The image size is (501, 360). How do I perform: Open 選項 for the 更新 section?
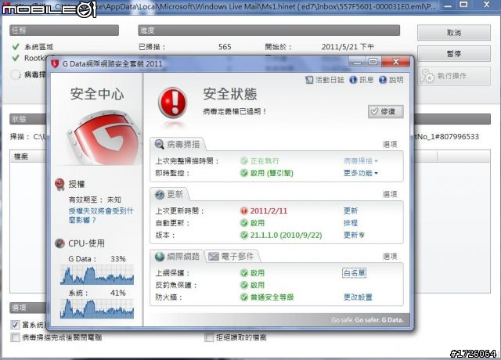[x=390, y=194]
